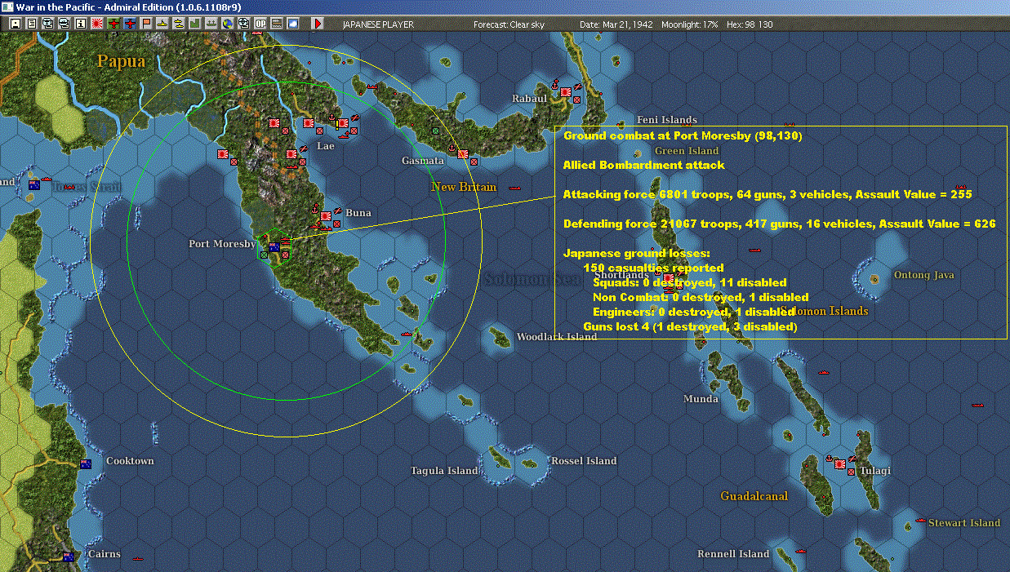The image size is (1010, 572).
Task: Select the Australian flag at Cooktown
Action: click(x=85, y=463)
